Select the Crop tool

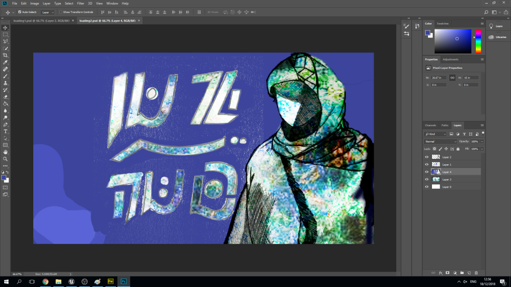coord(6,55)
